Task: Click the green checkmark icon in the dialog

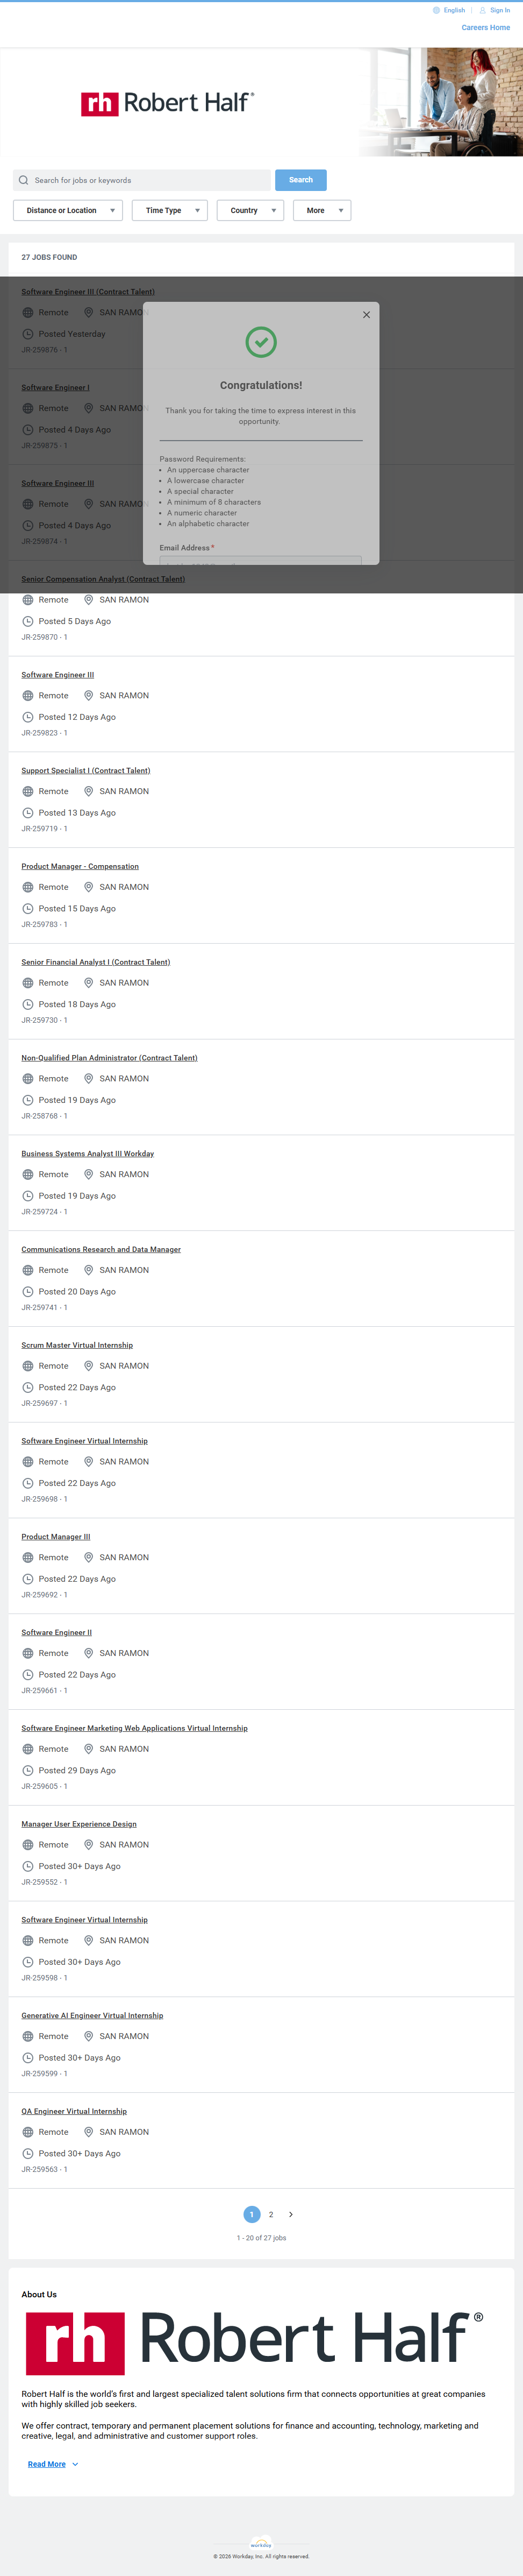Action: coord(261,342)
